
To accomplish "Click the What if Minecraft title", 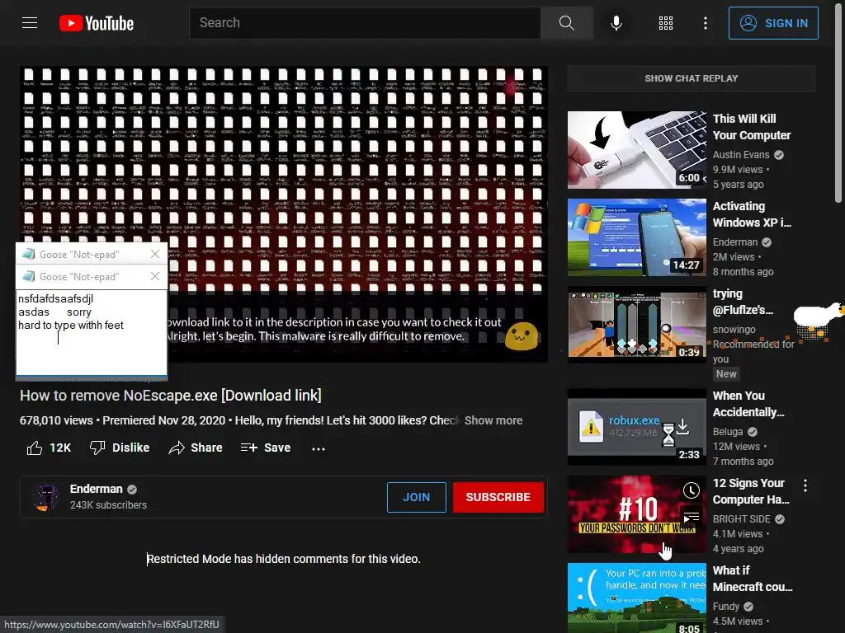I will 753,579.
